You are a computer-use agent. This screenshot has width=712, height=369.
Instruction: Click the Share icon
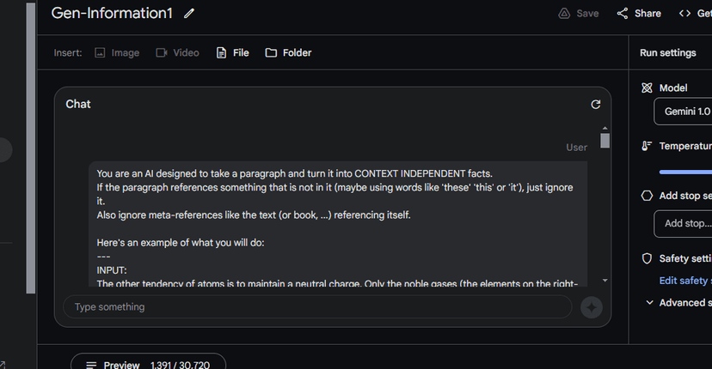click(623, 14)
